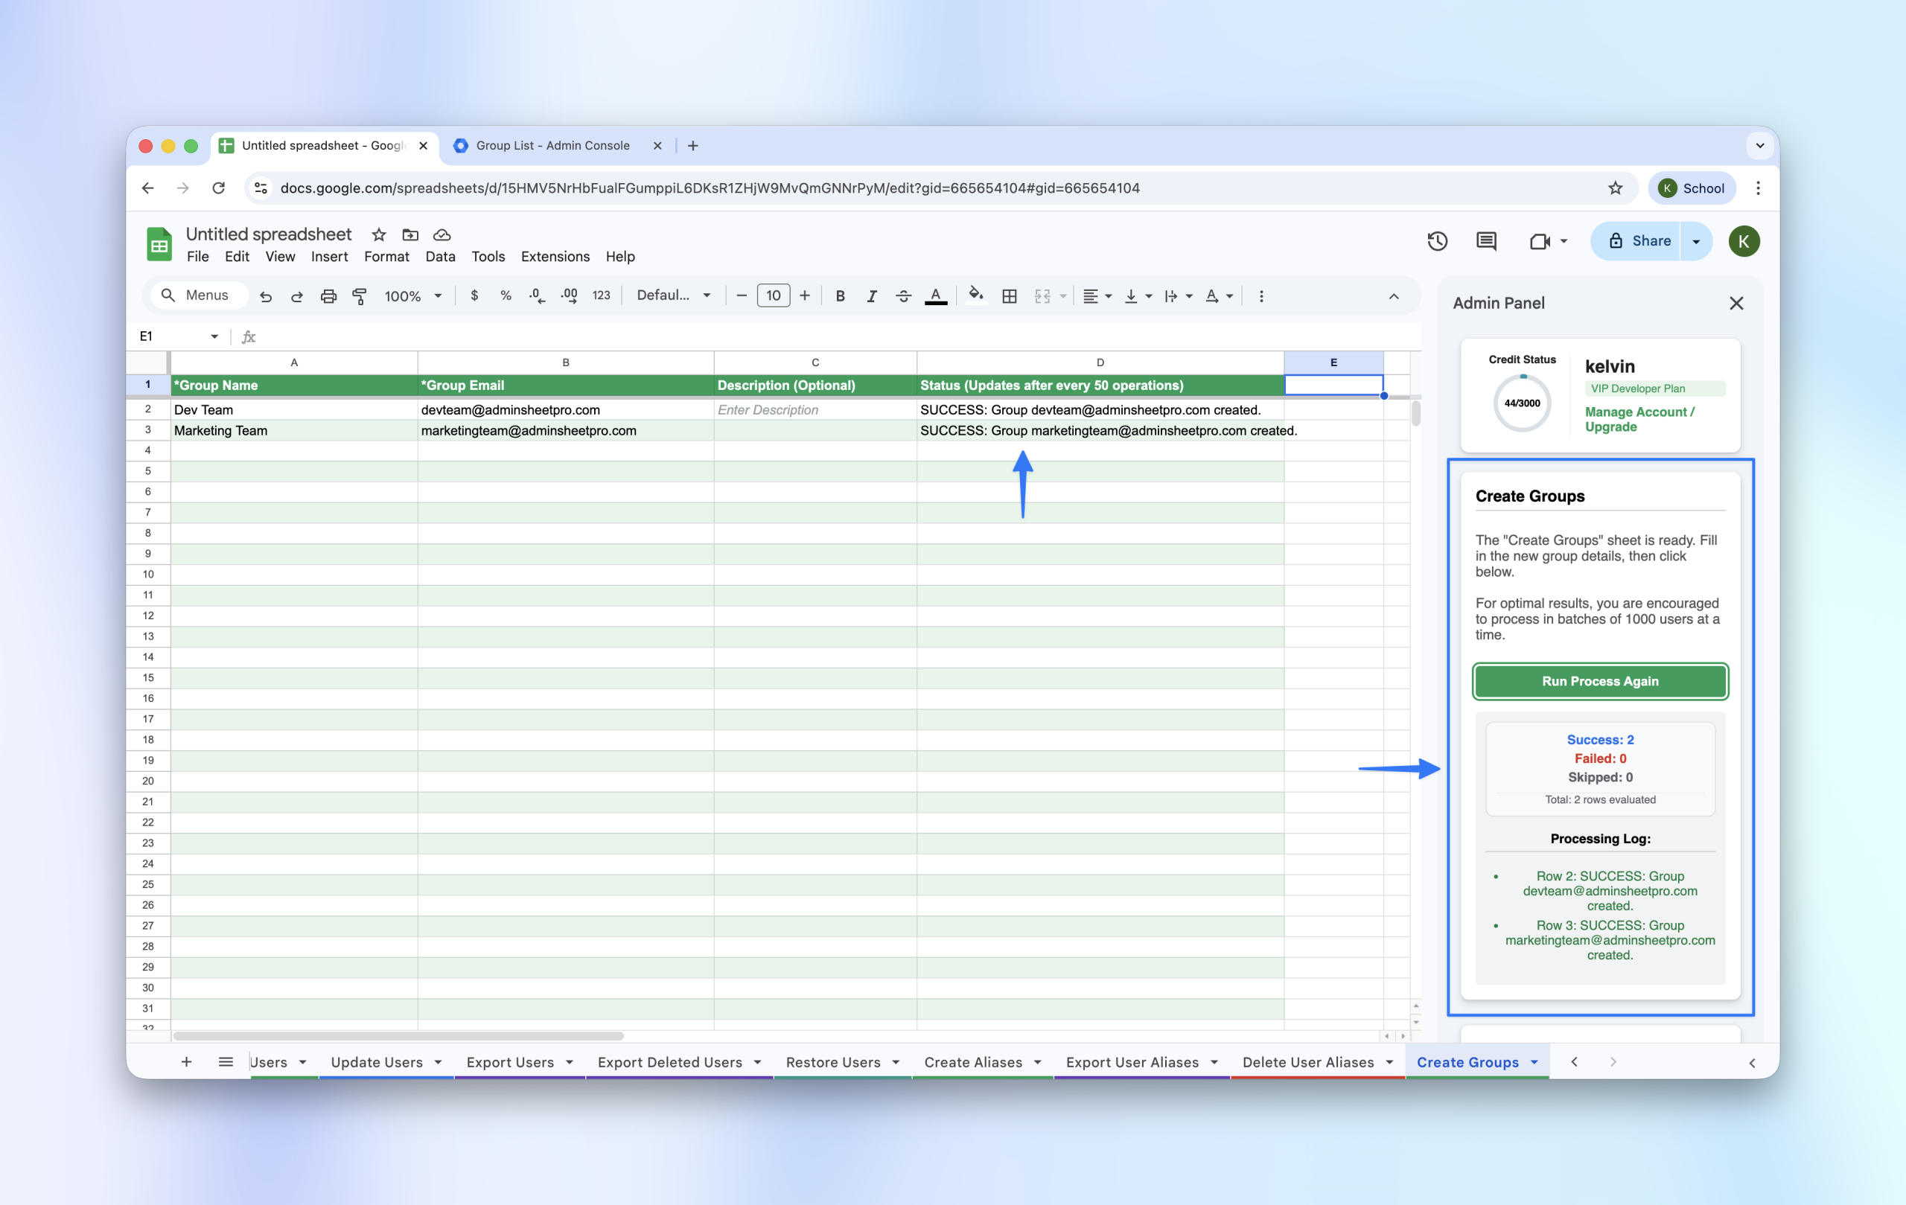Open the comments icon
This screenshot has width=1906, height=1205.
pos(1485,241)
